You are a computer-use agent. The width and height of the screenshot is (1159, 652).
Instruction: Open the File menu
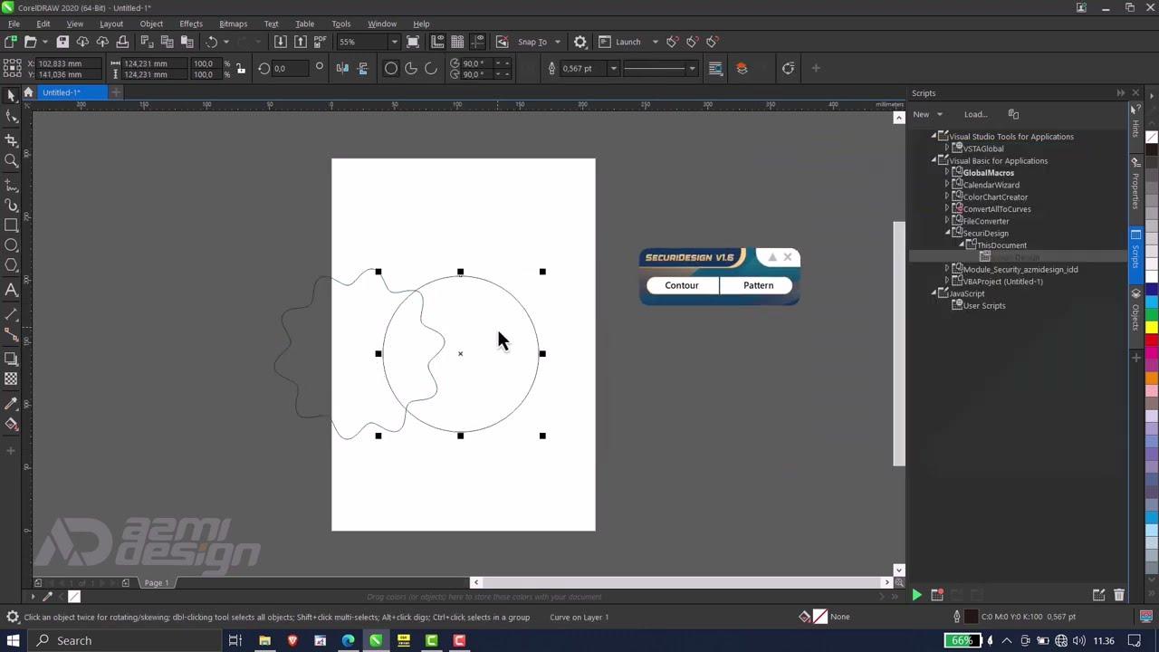click(14, 24)
